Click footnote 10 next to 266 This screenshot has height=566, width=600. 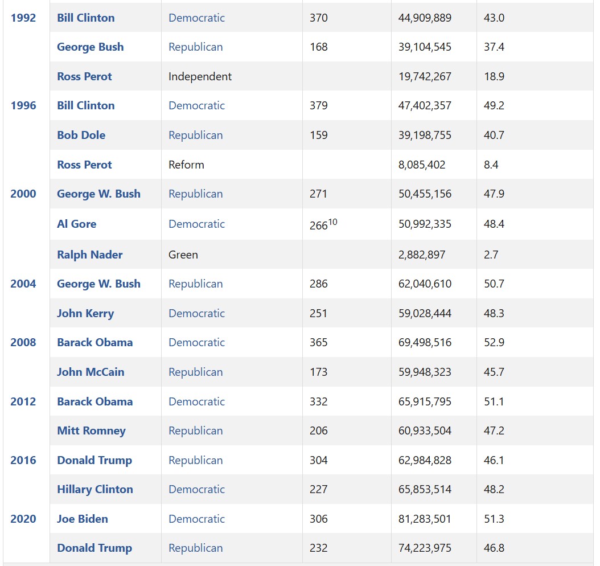click(x=333, y=222)
